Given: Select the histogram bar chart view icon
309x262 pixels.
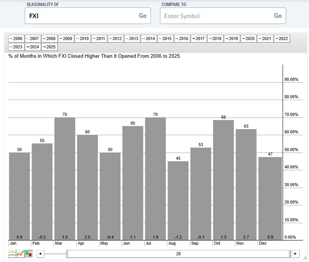Looking at the screenshot, I should click(x=29, y=254).
